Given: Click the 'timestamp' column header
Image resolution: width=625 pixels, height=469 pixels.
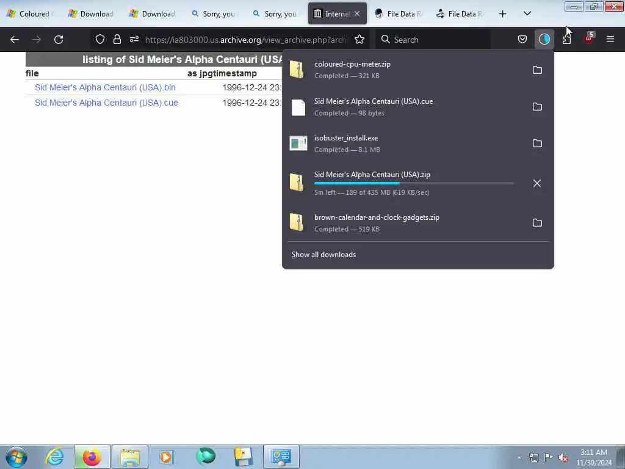Looking at the screenshot, I should click(234, 73).
